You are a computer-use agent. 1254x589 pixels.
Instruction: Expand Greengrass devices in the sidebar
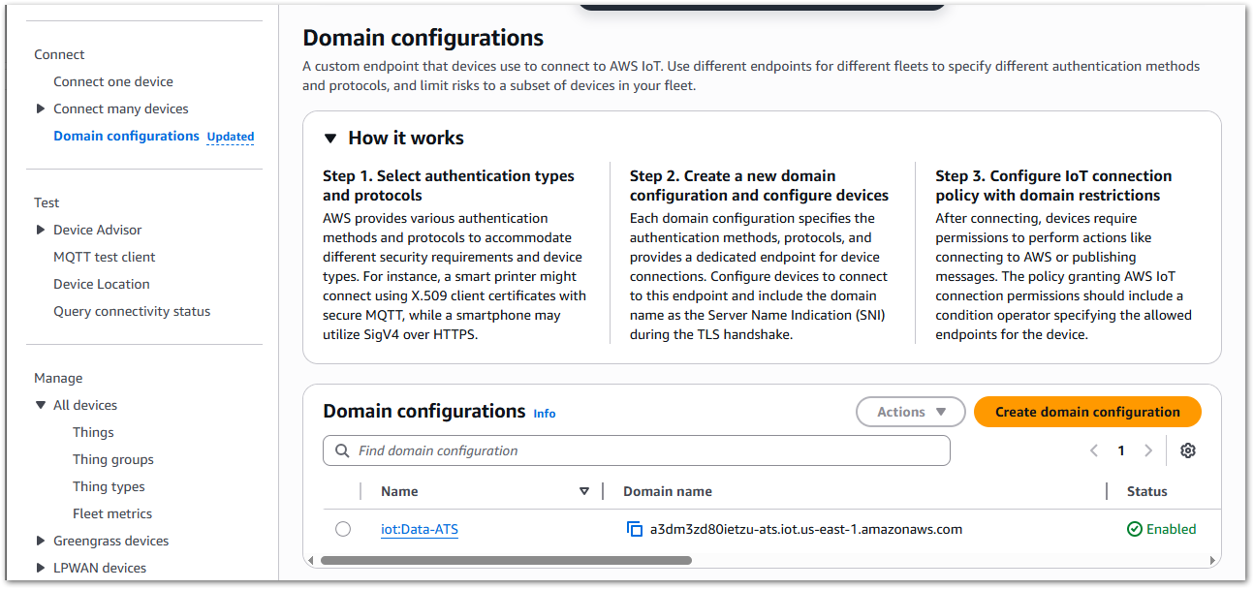40,541
